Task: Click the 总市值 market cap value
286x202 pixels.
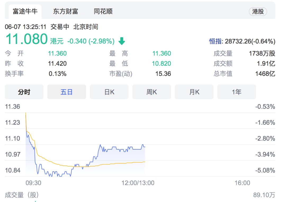Action: 265,74
